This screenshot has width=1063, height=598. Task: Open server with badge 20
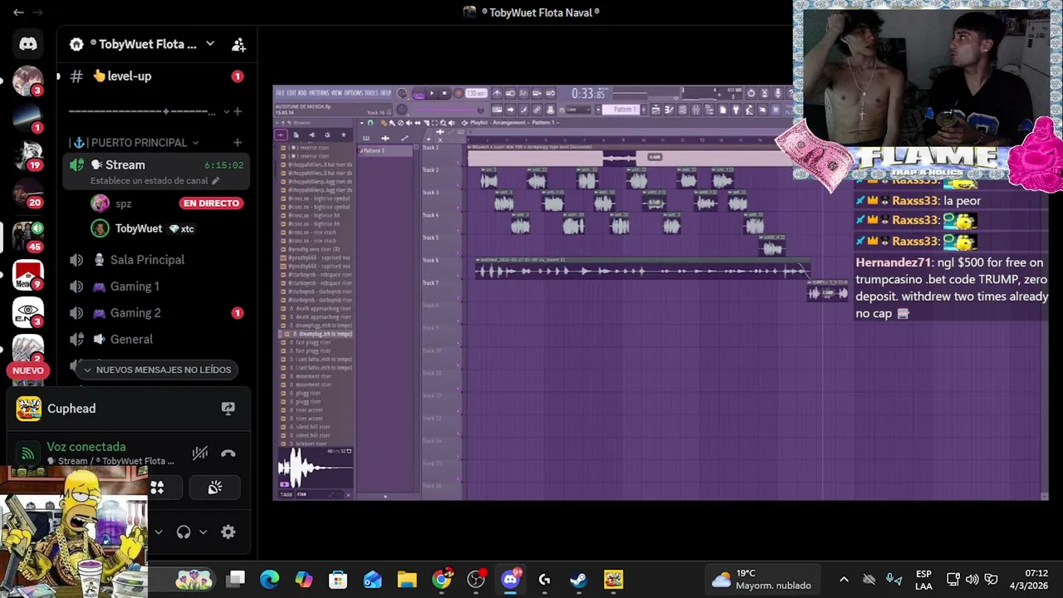pyautogui.click(x=27, y=193)
